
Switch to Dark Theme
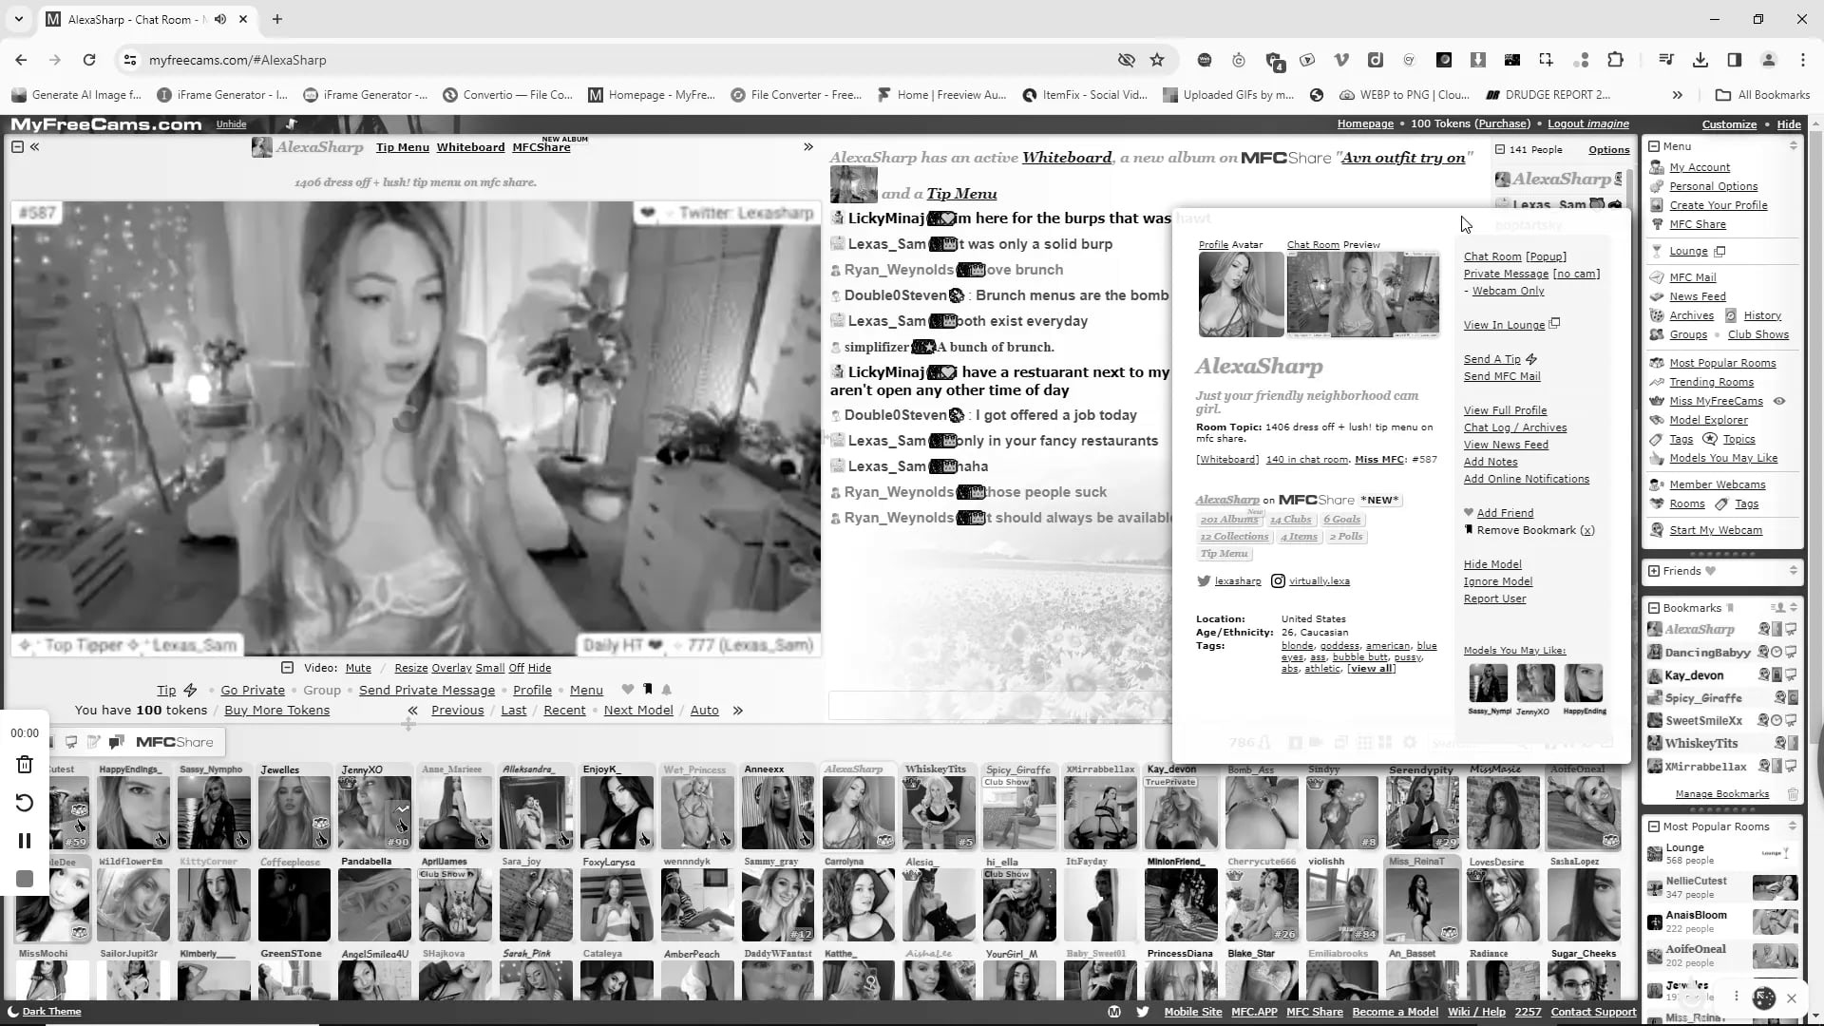pyautogui.click(x=51, y=1012)
